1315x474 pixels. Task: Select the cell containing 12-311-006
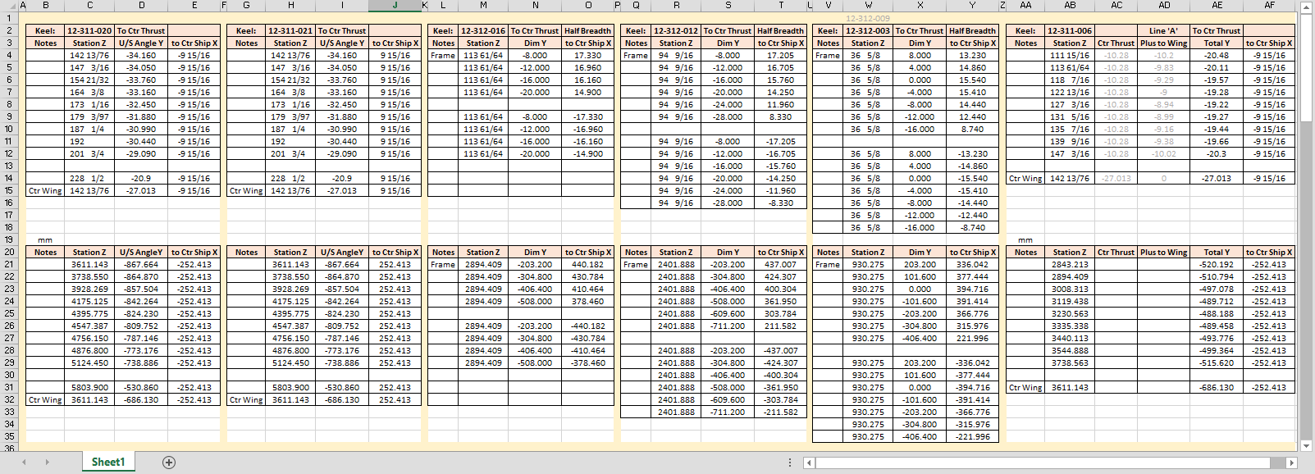(x=1070, y=31)
